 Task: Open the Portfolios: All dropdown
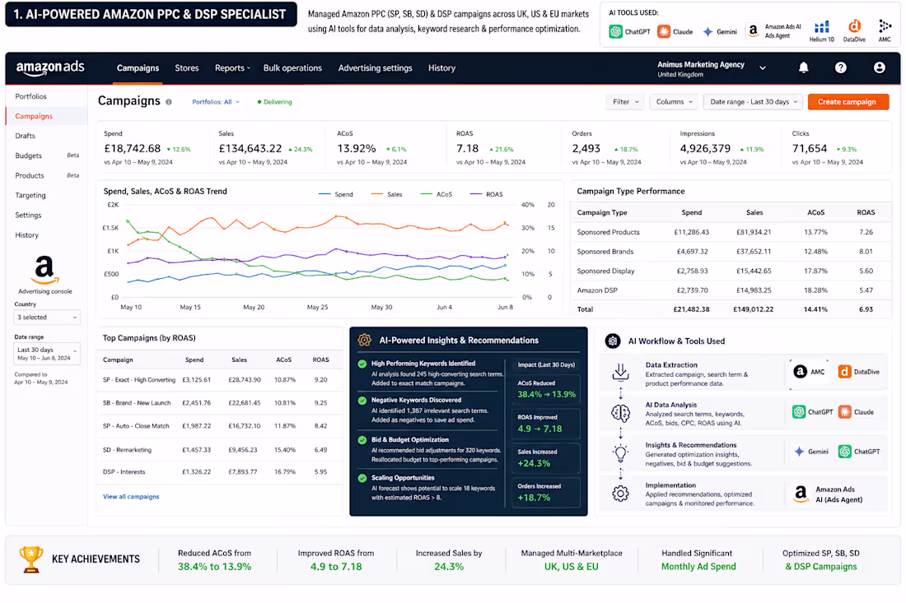[216, 102]
